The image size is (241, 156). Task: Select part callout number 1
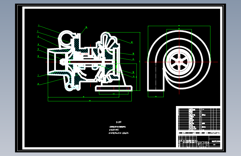[x=39, y=25]
